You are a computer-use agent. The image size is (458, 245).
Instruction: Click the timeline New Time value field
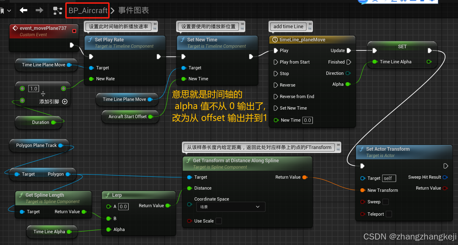pos(307,120)
